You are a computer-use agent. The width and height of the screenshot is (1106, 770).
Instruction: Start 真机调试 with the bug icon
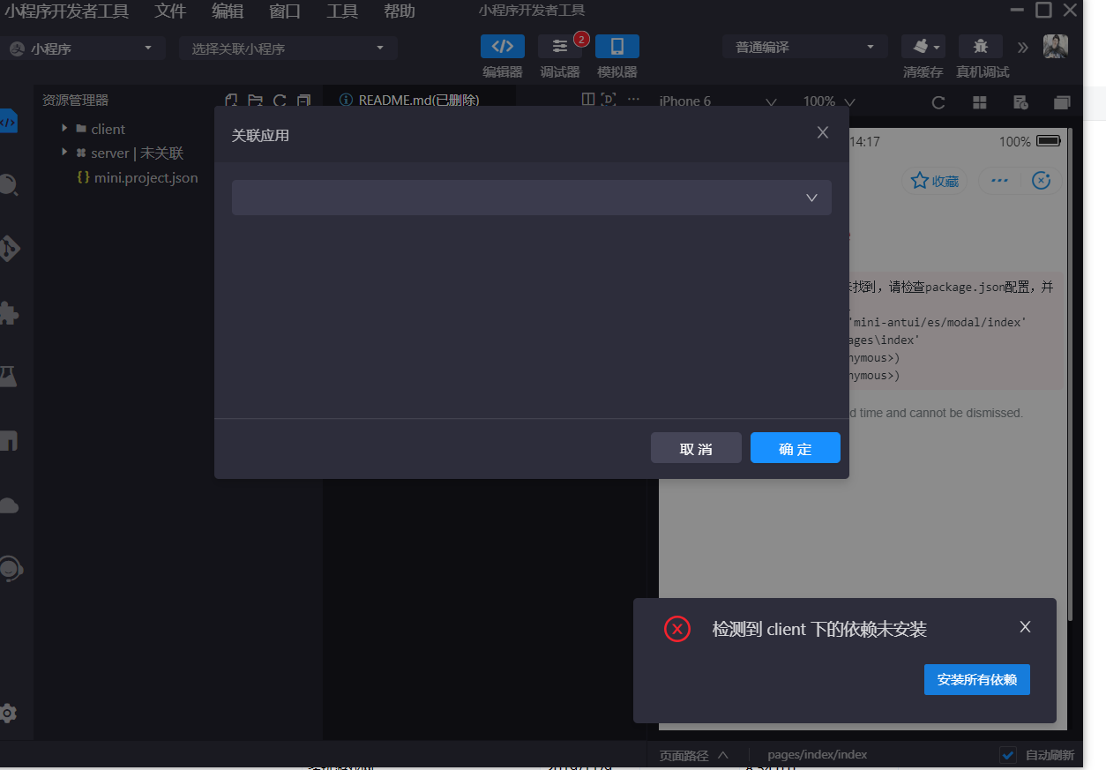tap(980, 47)
